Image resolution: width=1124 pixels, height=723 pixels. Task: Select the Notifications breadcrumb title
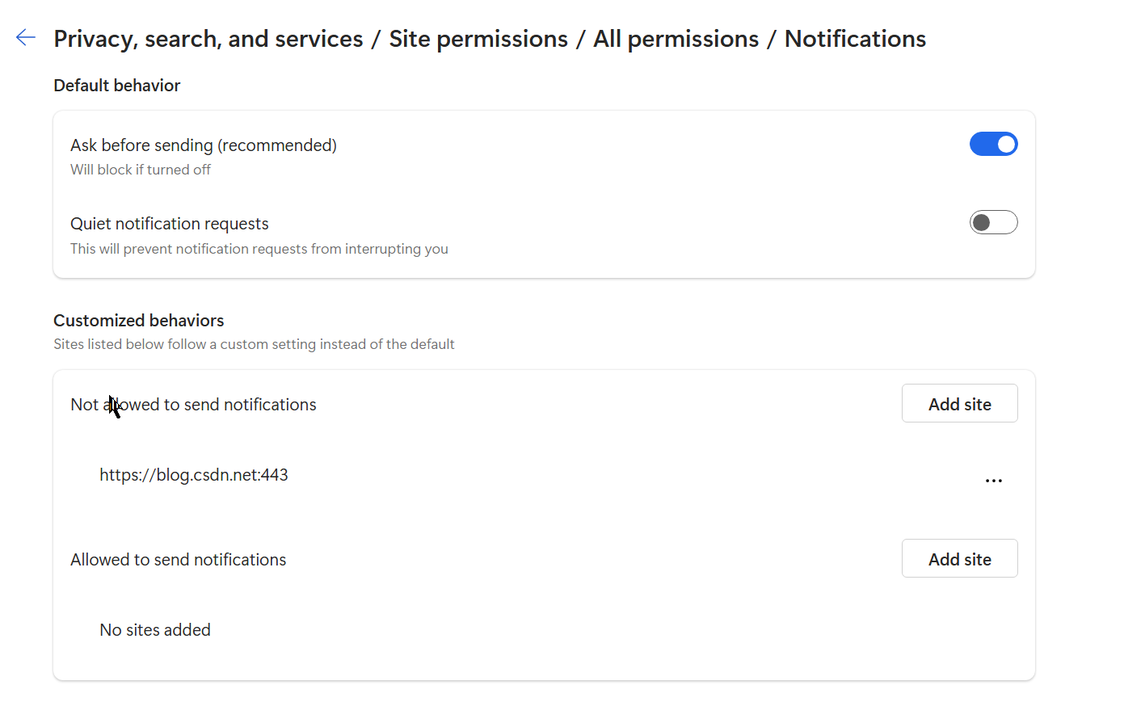pyautogui.click(x=855, y=39)
